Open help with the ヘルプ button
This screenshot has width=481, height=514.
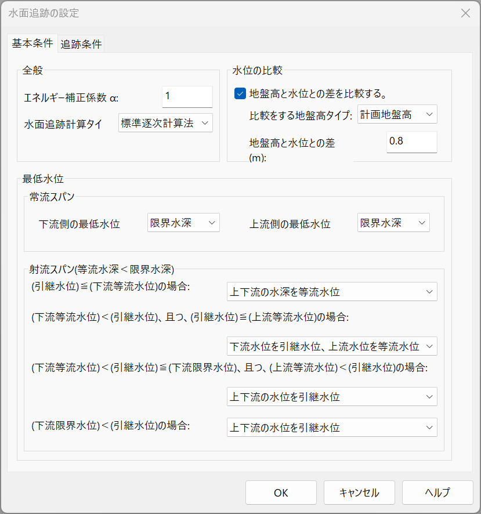pyautogui.click(x=437, y=493)
